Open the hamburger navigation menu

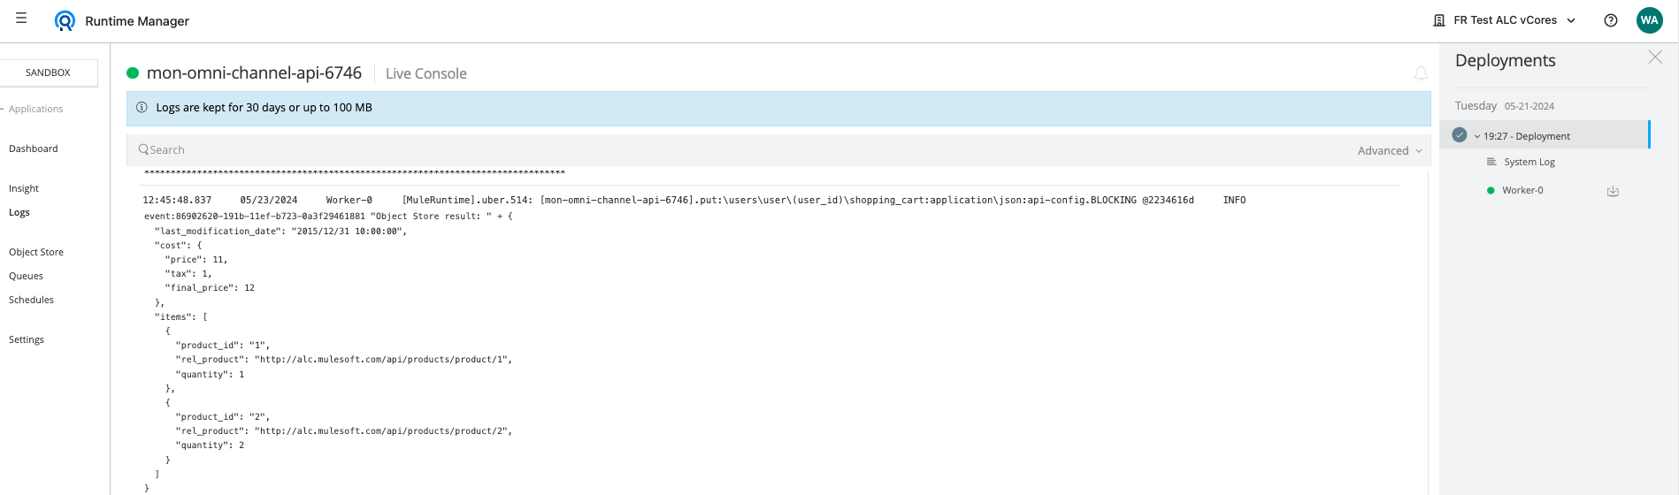click(21, 19)
